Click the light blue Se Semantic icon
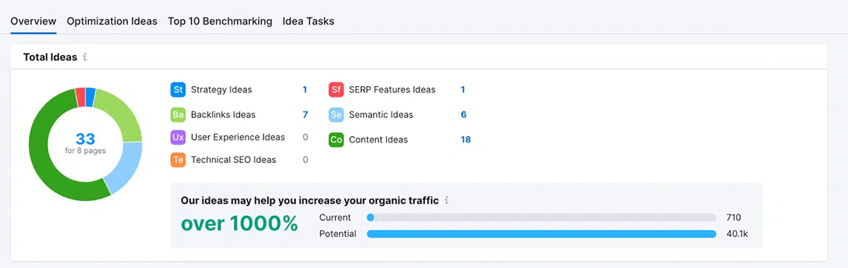This screenshot has width=848, height=268. (x=336, y=114)
